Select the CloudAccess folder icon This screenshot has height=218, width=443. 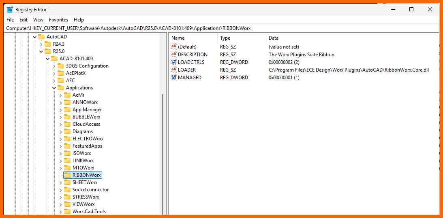click(67, 125)
